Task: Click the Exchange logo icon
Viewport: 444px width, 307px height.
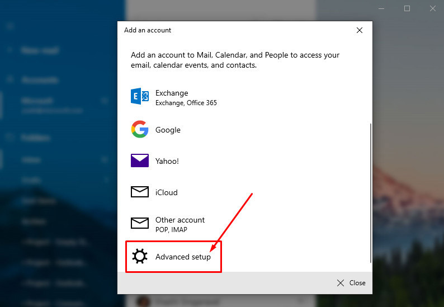Action: (x=139, y=97)
